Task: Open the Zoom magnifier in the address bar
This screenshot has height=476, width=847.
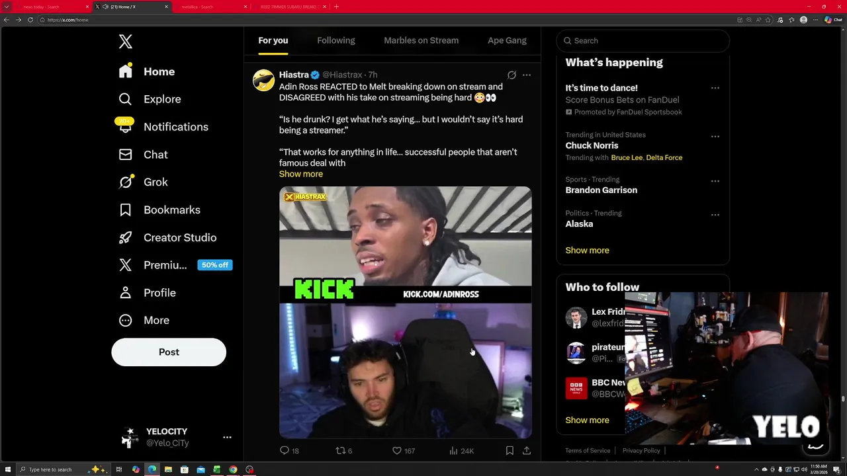Action: point(749,20)
